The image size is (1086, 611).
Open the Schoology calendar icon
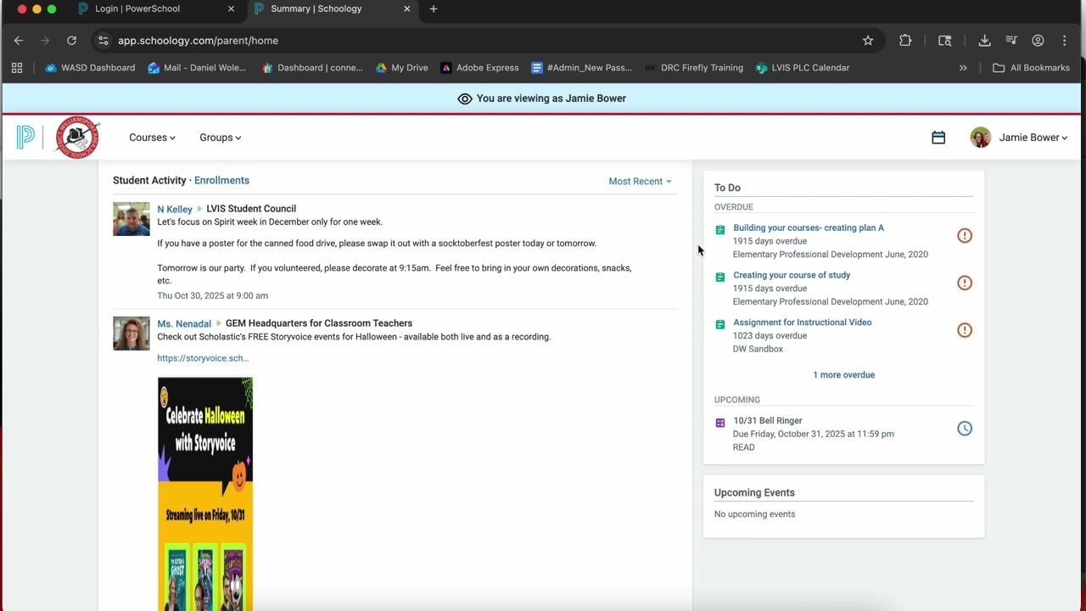coord(938,137)
